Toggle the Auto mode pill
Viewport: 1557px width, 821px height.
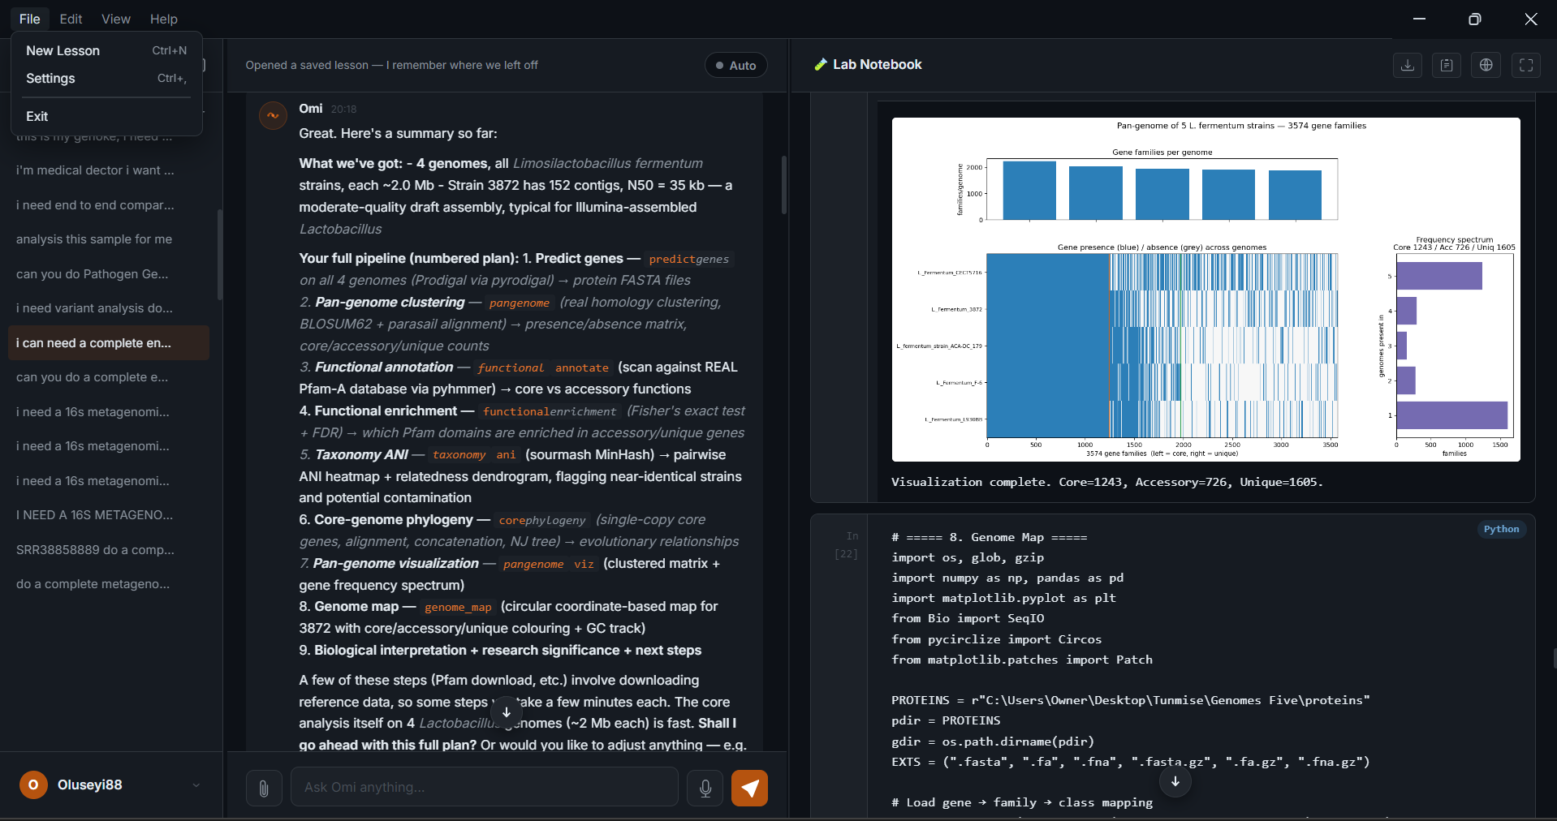(x=735, y=65)
